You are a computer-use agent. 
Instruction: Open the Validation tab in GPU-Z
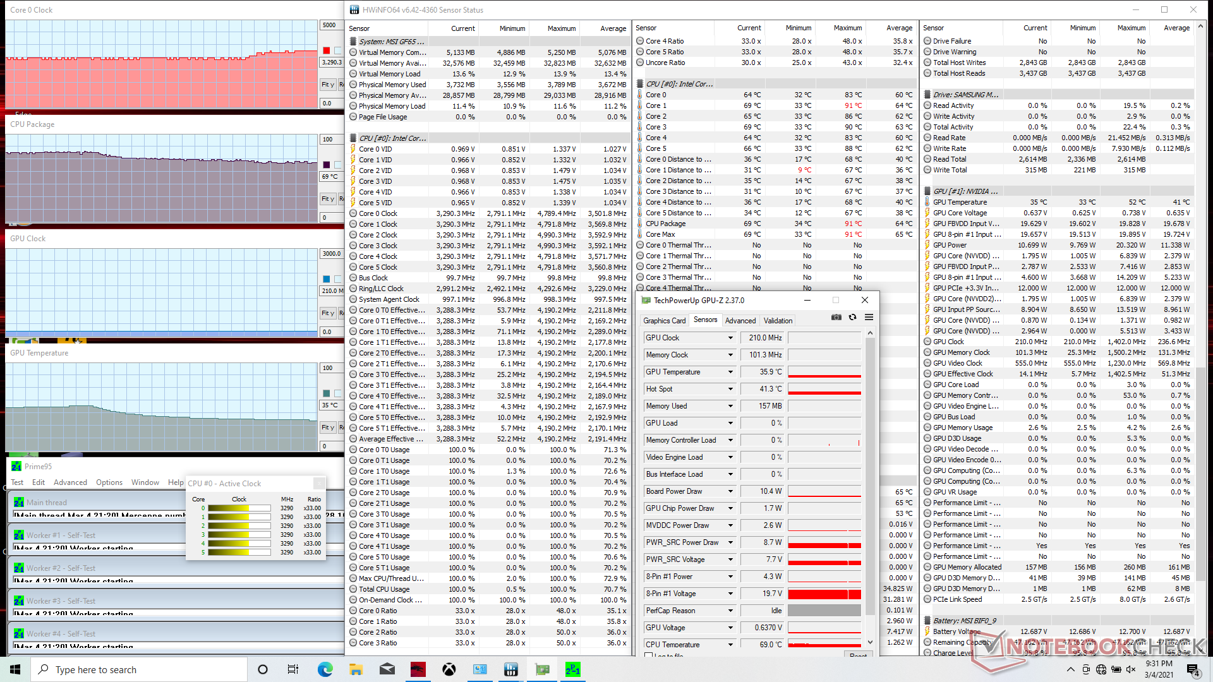point(778,321)
